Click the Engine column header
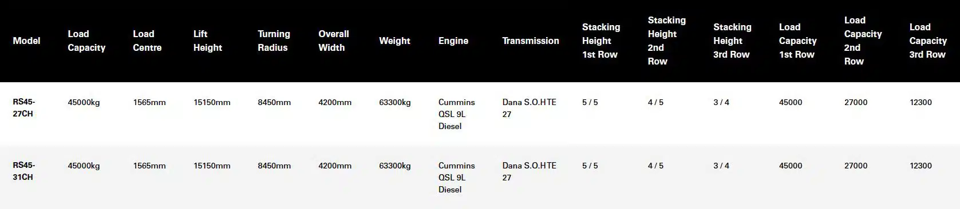This screenshot has height=209, width=960. (x=453, y=41)
